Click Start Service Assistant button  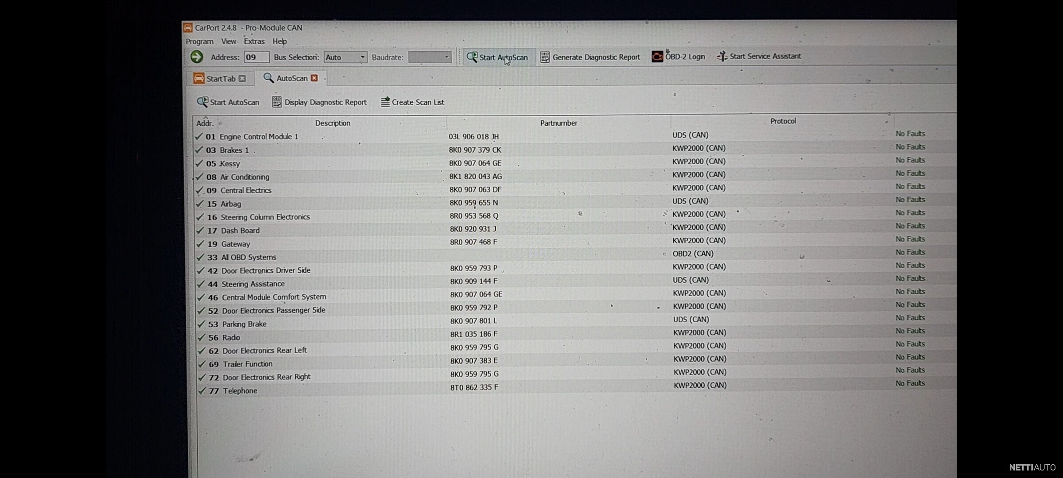[x=759, y=56]
